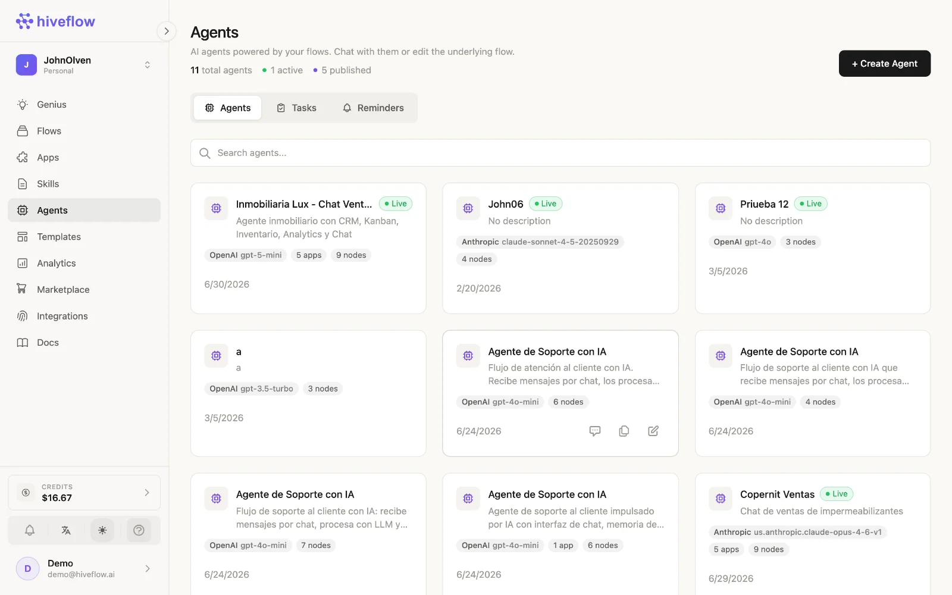Image resolution: width=952 pixels, height=595 pixels.
Task: Click the "7 nodes" tag
Action: 316,546
